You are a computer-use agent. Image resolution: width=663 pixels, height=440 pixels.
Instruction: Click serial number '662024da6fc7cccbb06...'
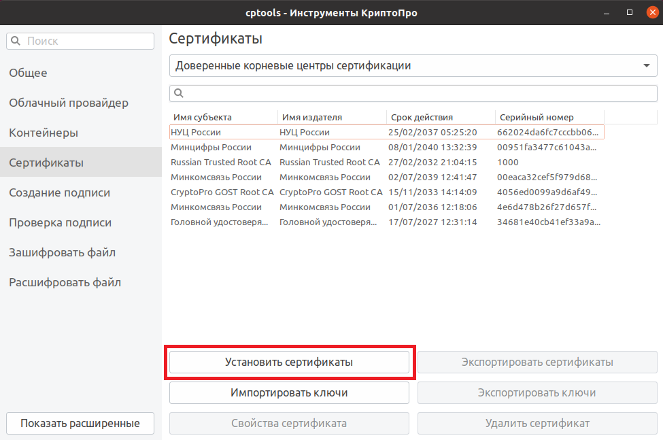point(547,133)
